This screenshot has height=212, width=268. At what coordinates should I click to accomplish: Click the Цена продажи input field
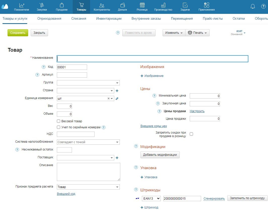205,119
